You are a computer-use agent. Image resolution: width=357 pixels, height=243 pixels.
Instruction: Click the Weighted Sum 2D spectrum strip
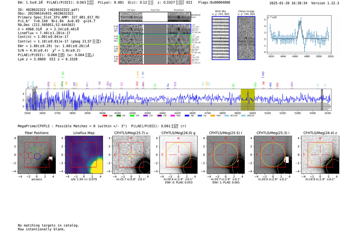point(155,17)
